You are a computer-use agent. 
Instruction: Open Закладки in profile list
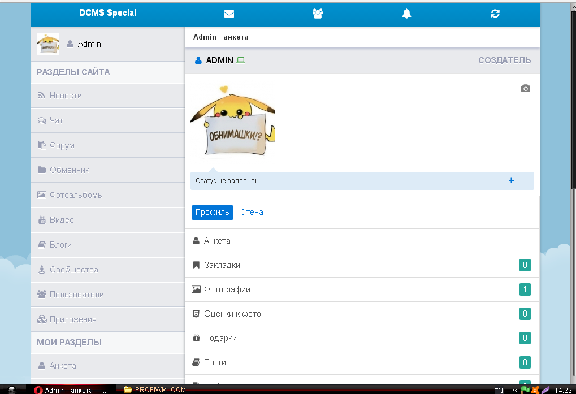(222, 265)
